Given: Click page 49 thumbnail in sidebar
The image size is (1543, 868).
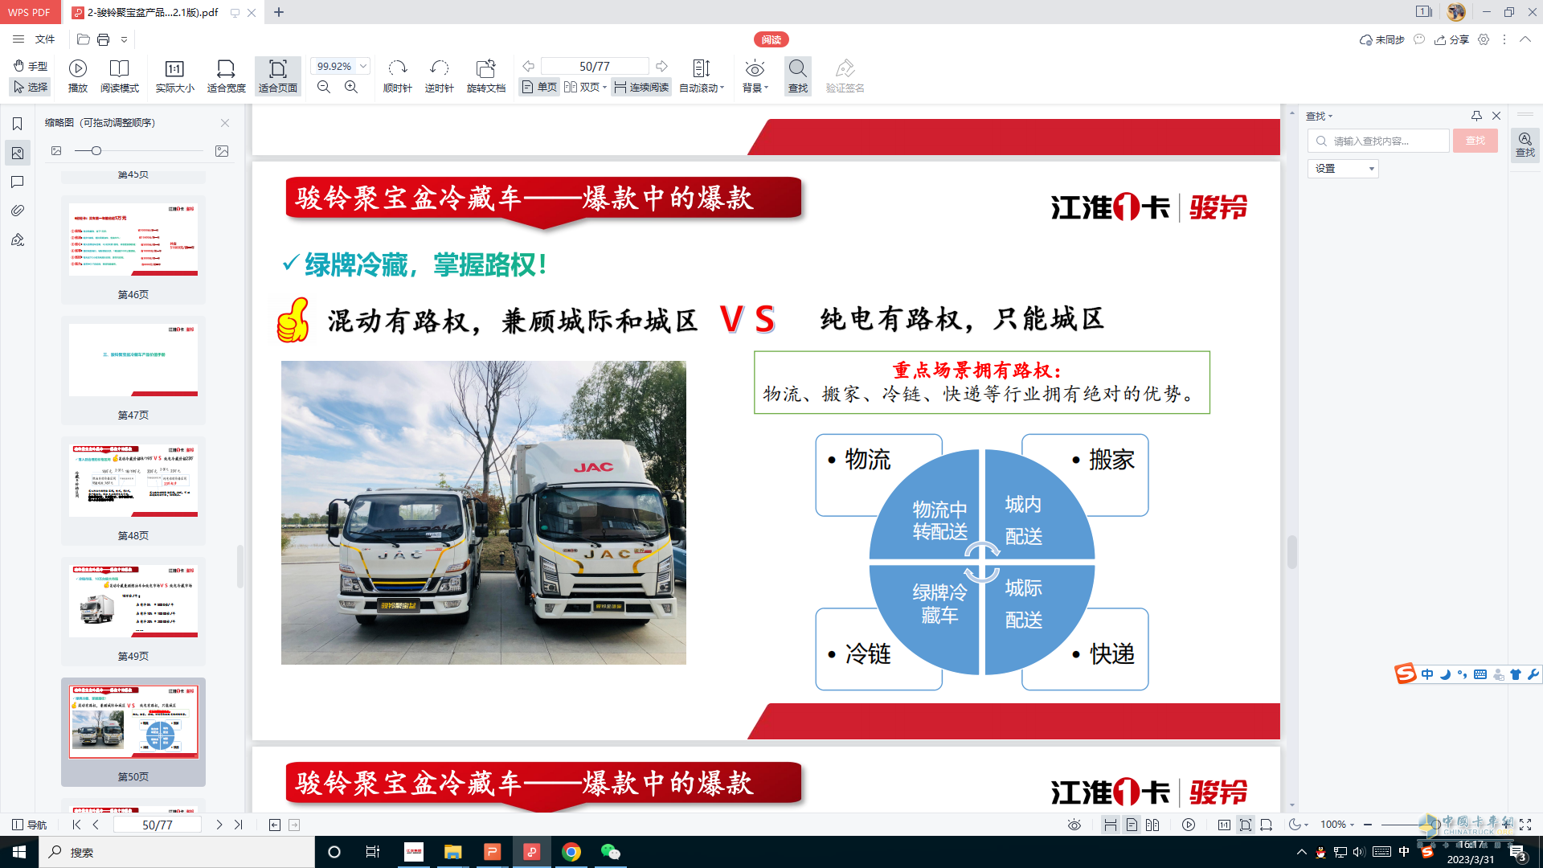Looking at the screenshot, I should point(133,600).
